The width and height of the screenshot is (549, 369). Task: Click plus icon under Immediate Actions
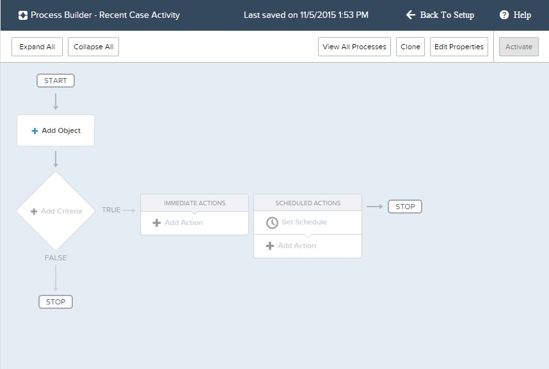point(156,223)
